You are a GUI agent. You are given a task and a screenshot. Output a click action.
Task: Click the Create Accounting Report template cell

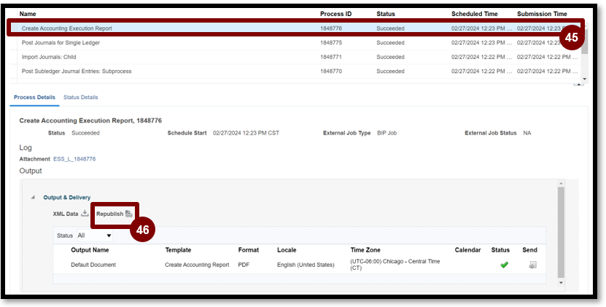197,265
